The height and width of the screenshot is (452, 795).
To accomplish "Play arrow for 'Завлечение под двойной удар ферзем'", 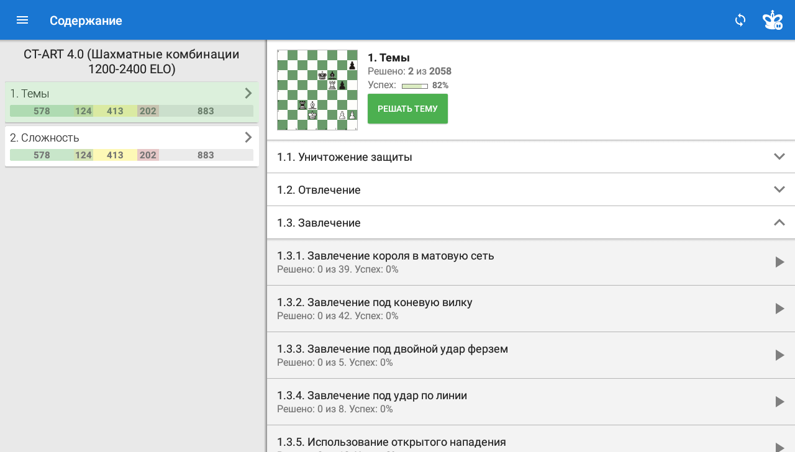I will pyautogui.click(x=780, y=355).
